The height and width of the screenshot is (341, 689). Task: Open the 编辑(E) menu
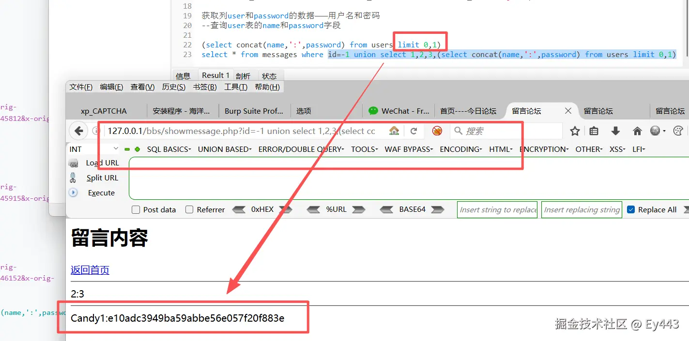(111, 87)
